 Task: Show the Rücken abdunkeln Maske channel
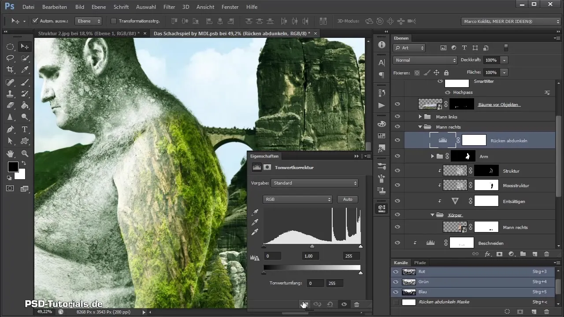pyautogui.click(x=396, y=302)
